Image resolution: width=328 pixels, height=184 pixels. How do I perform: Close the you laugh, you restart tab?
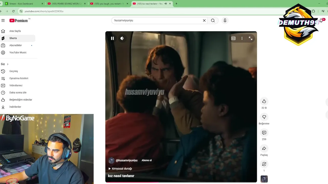tap(127, 4)
